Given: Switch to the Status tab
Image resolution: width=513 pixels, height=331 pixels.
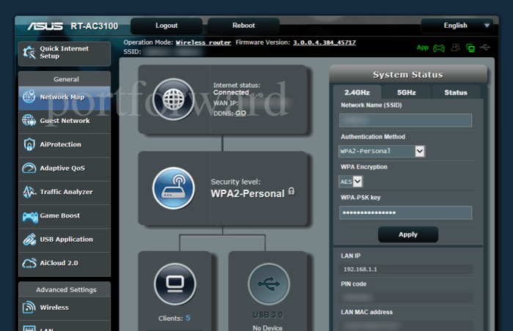Looking at the screenshot, I should tap(456, 92).
